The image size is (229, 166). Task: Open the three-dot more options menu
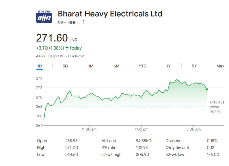tap(83, 22)
